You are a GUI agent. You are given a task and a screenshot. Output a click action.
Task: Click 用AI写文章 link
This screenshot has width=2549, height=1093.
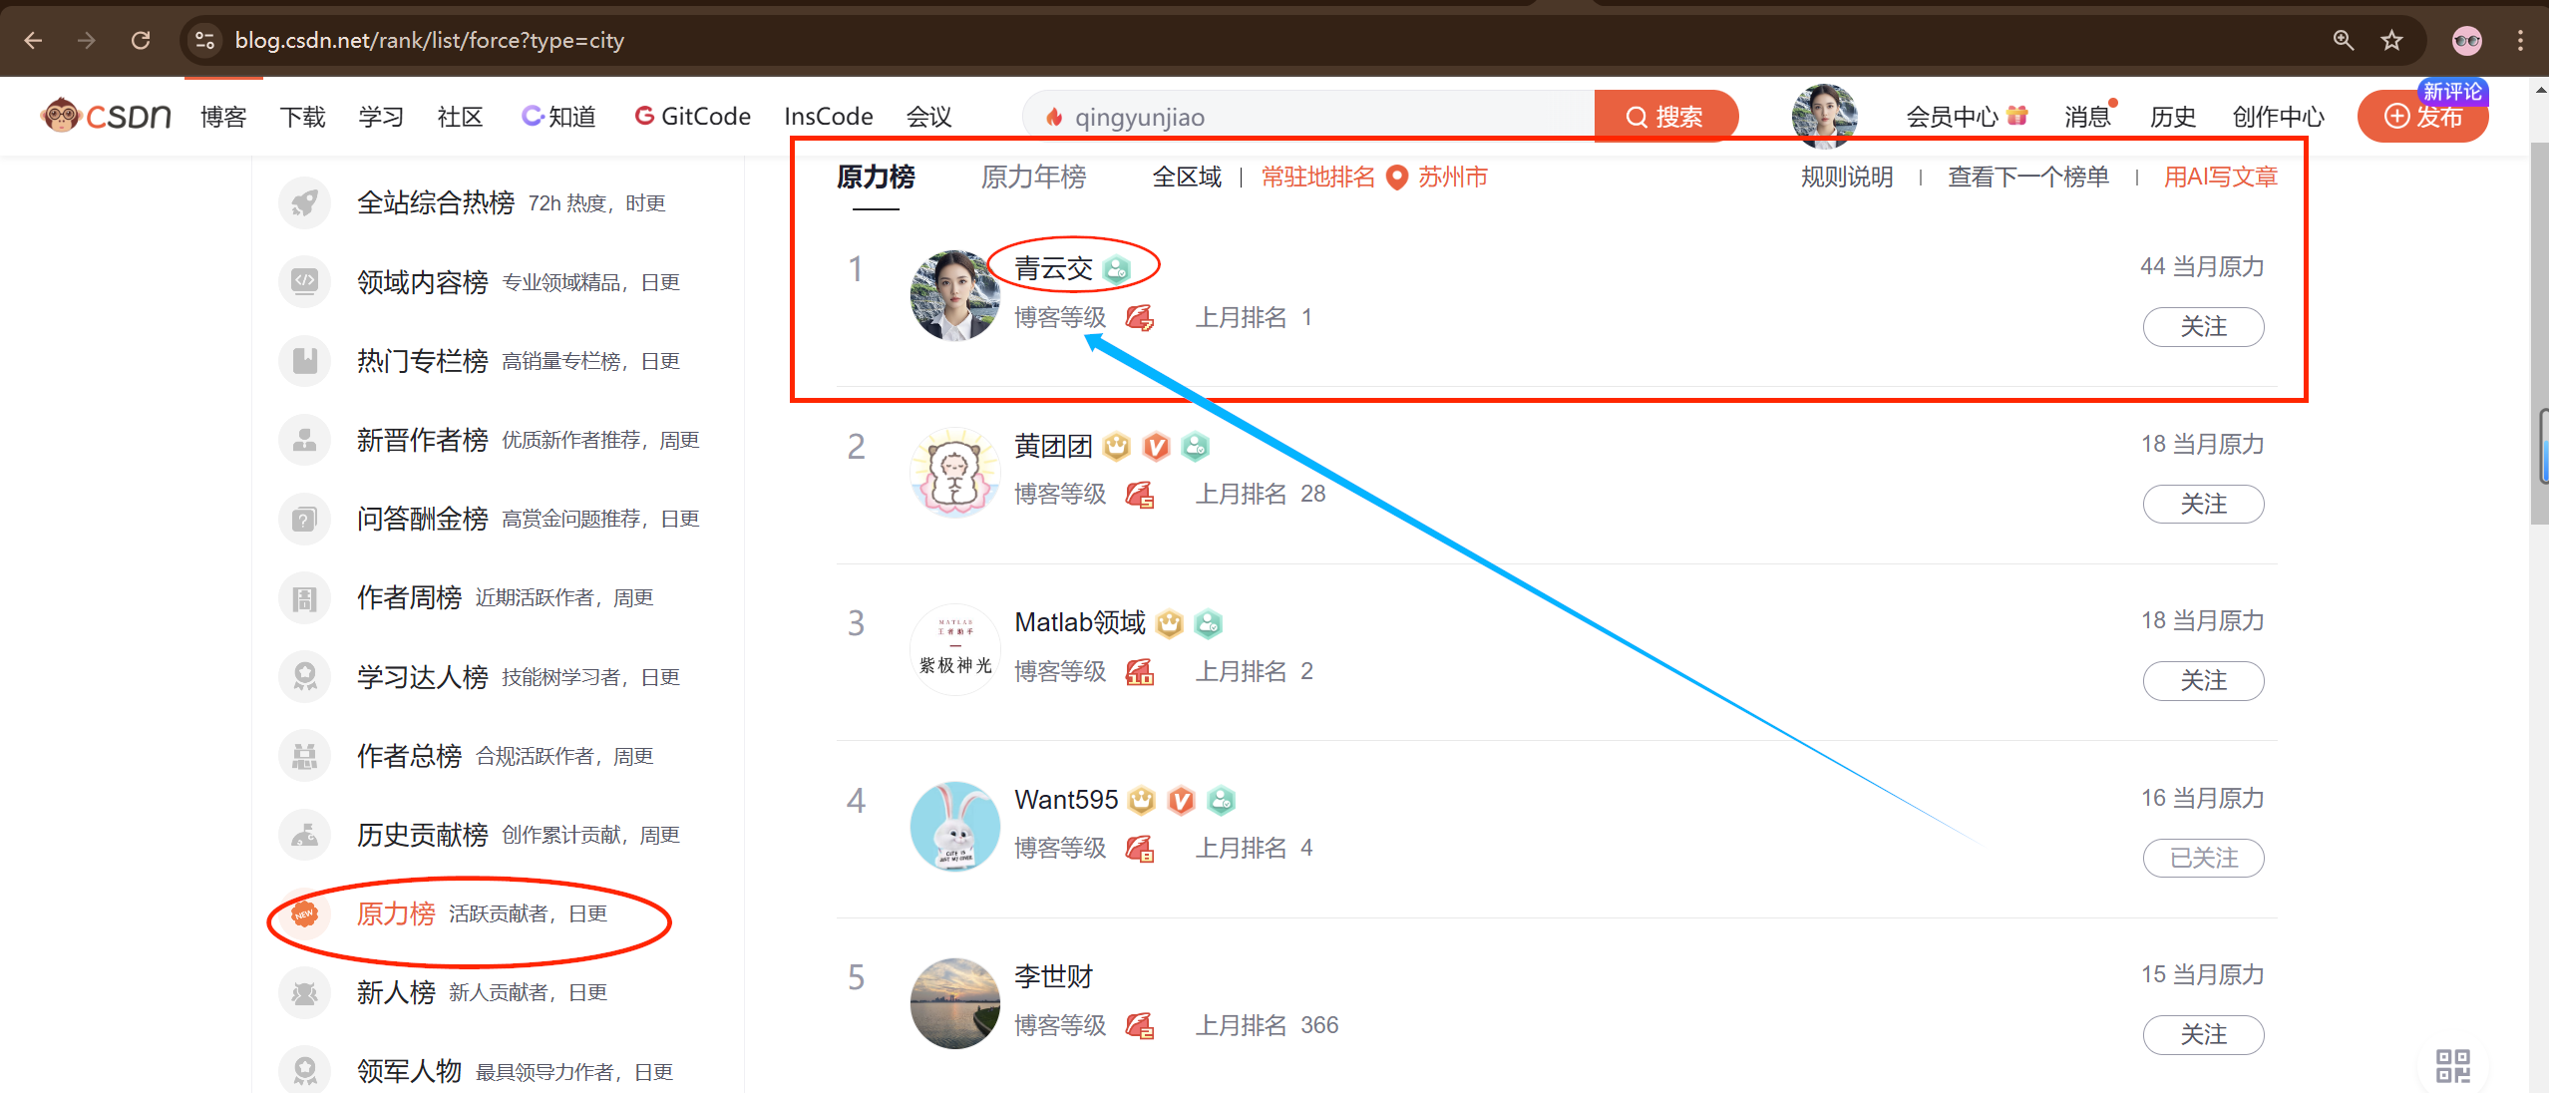pyautogui.click(x=2220, y=178)
